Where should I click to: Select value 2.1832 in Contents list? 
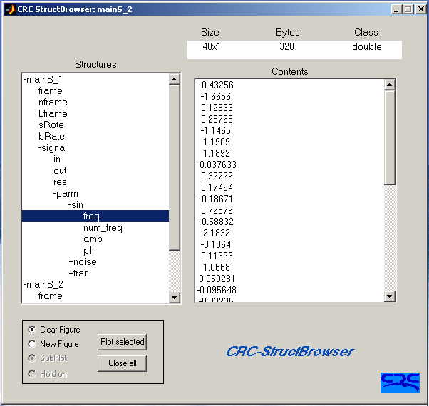[x=217, y=233]
